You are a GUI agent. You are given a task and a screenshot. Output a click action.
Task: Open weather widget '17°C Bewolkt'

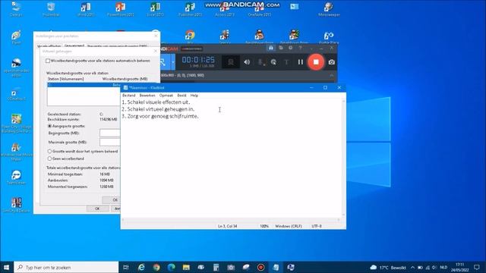pyautogui.click(x=388, y=267)
